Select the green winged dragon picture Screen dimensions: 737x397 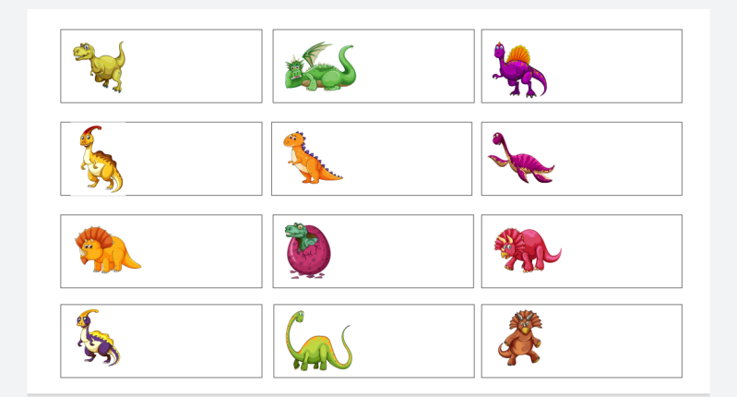320,66
